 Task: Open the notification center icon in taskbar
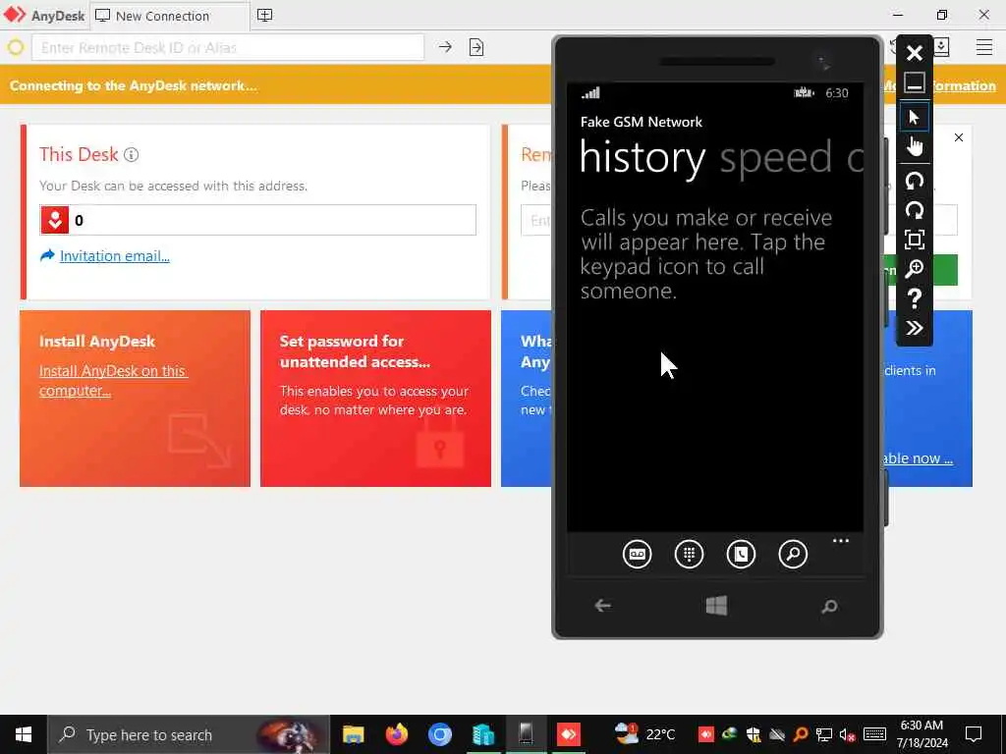(974, 734)
